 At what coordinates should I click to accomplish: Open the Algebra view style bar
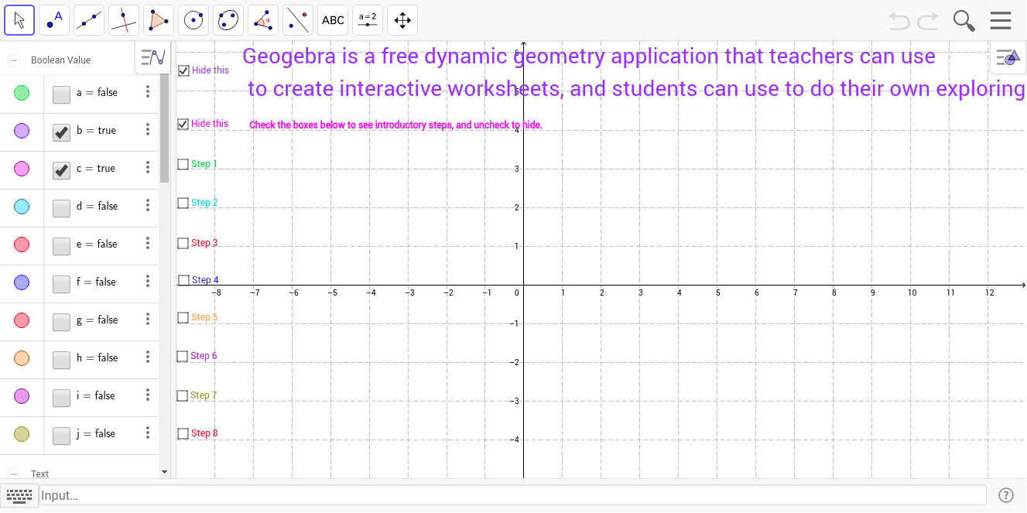(153, 57)
